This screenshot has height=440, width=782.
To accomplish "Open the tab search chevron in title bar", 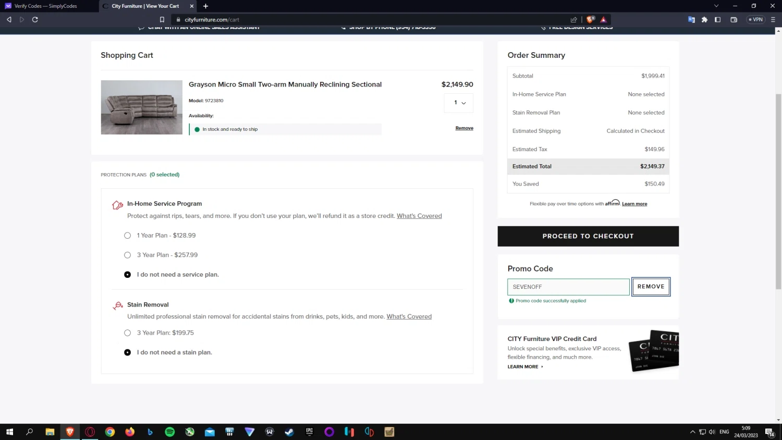I will point(716,6).
